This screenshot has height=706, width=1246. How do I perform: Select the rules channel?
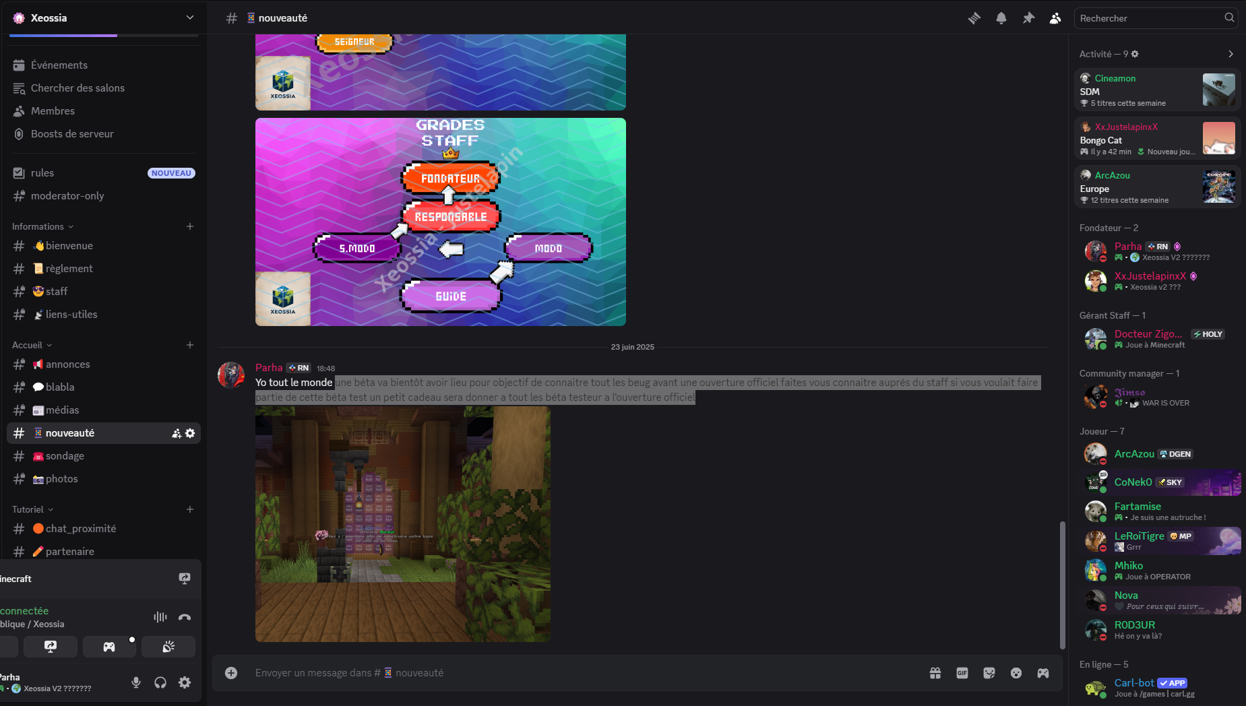point(104,173)
